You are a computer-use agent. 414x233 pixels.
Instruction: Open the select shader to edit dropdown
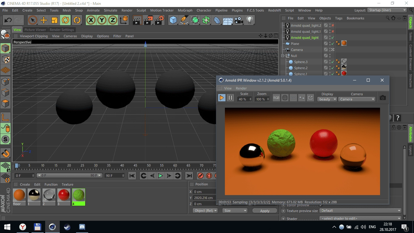tap(361, 218)
